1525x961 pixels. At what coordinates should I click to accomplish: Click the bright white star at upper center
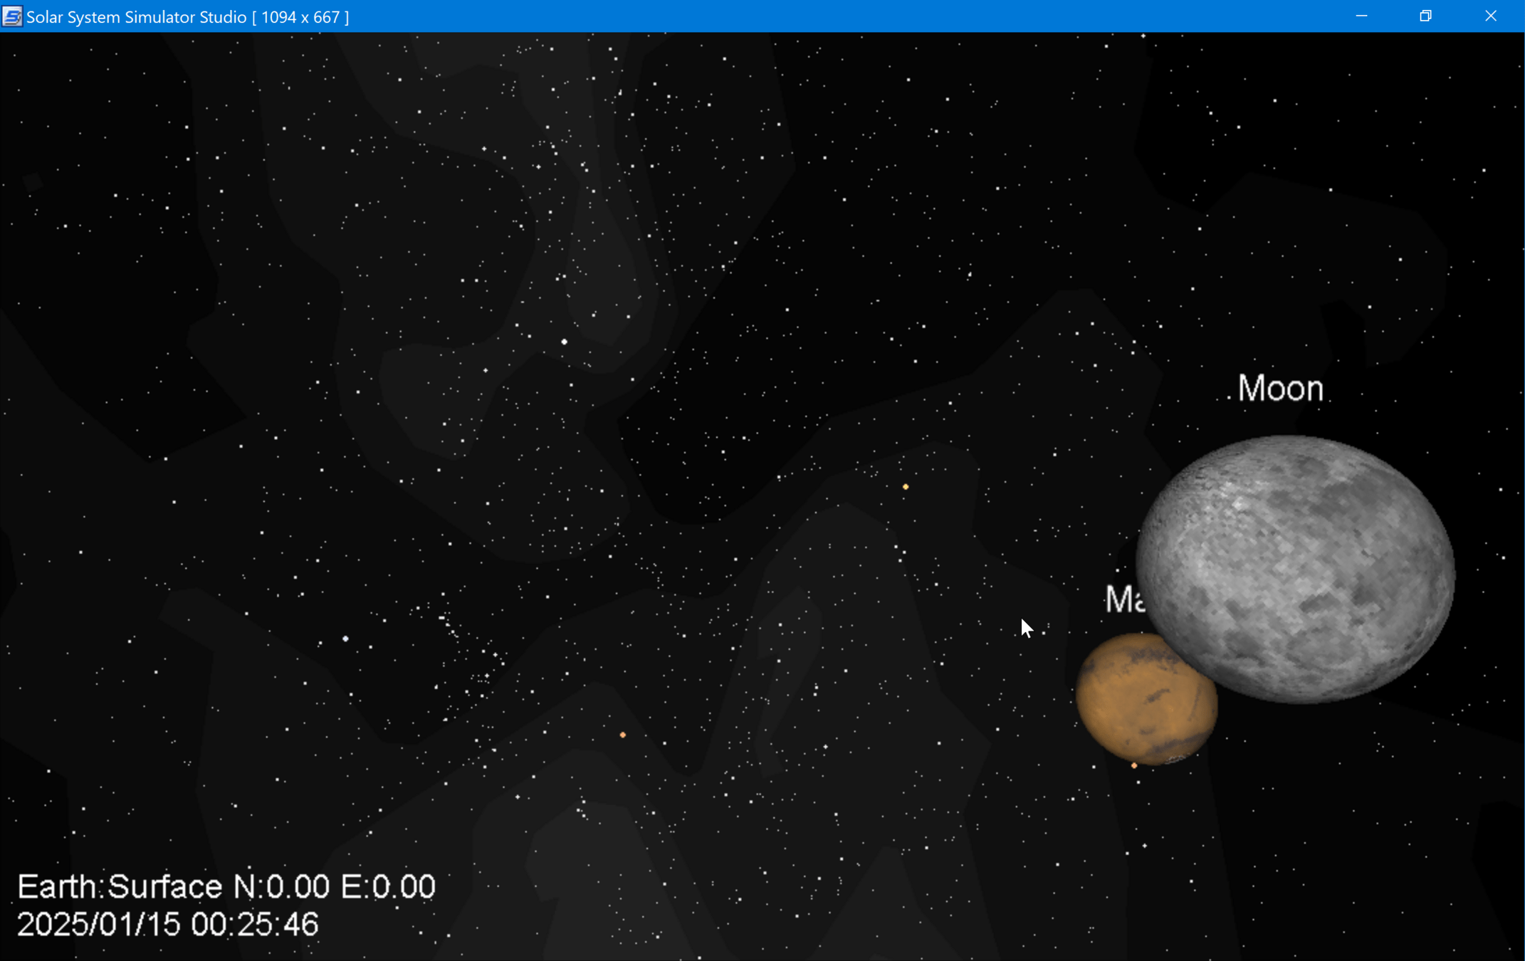pos(565,342)
